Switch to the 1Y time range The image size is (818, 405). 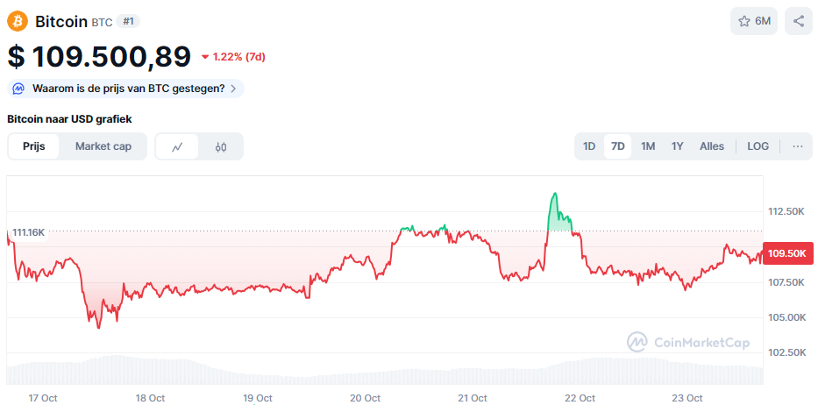[x=677, y=146]
